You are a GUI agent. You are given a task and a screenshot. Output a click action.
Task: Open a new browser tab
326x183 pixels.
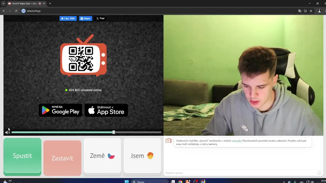point(50,4)
